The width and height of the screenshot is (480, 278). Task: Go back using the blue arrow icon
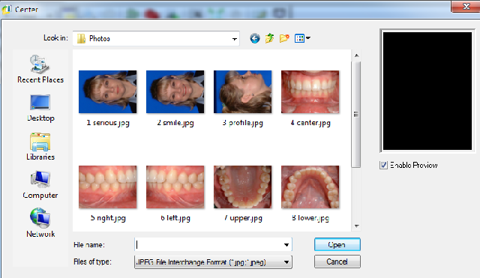255,38
